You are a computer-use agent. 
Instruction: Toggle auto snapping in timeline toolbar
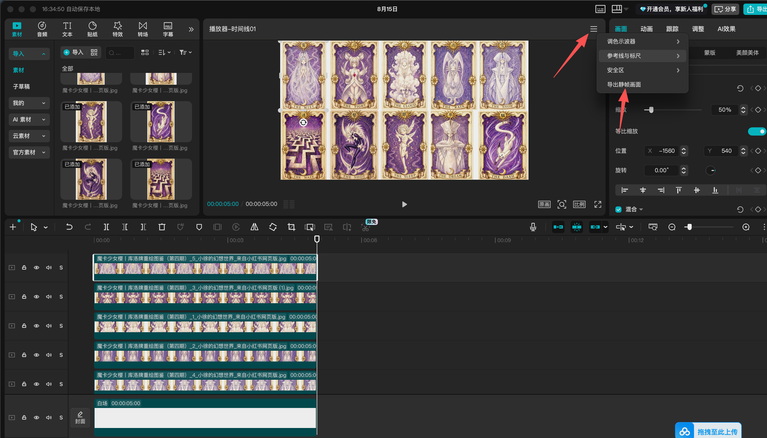click(577, 227)
